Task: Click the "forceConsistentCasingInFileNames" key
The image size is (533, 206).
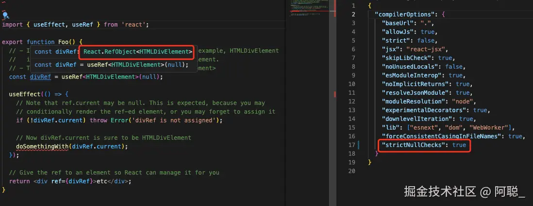Action: [x=441, y=136]
